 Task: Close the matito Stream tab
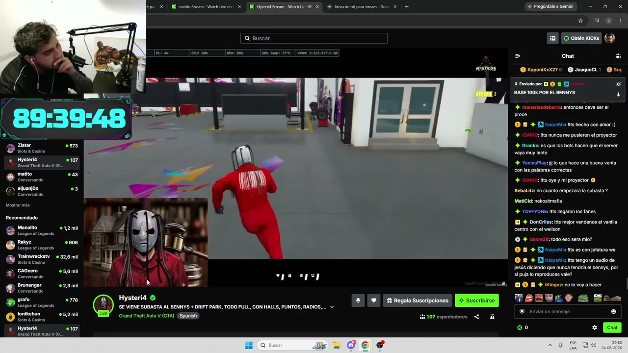[239, 7]
